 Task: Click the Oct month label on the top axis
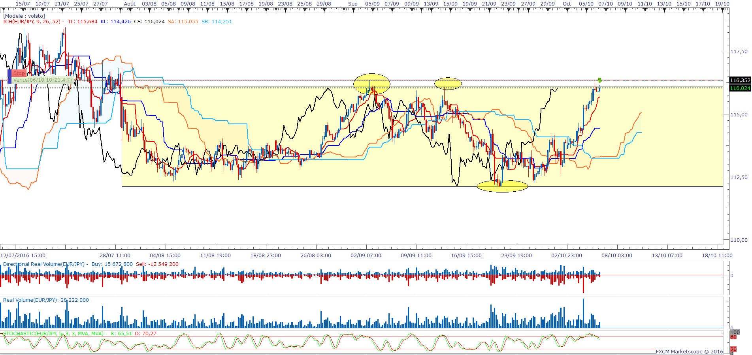[x=567, y=4]
